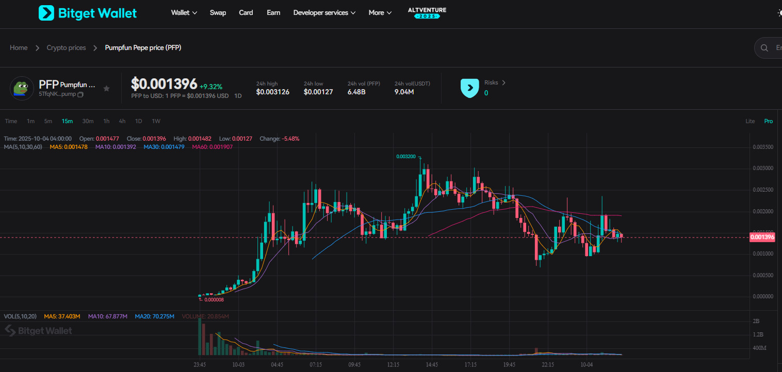
Task: Click the volume MA10: 67.877M value
Action: coord(107,316)
